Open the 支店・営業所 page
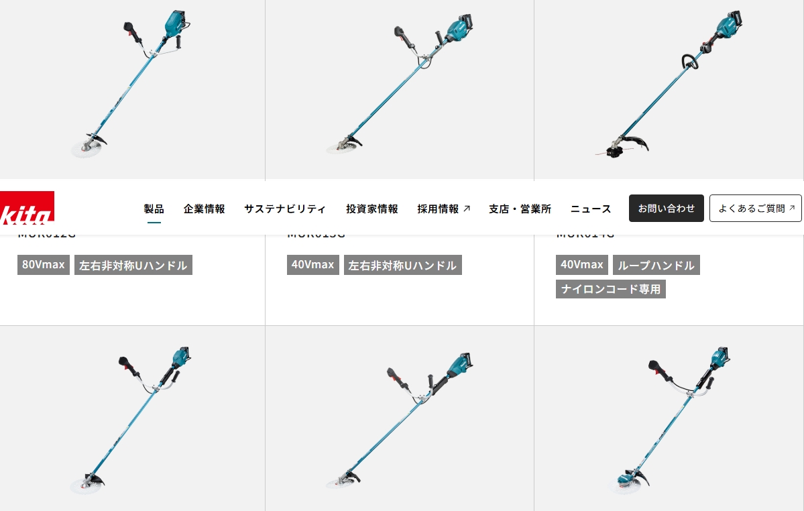Viewport: 804px width, 511px height. point(520,209)
